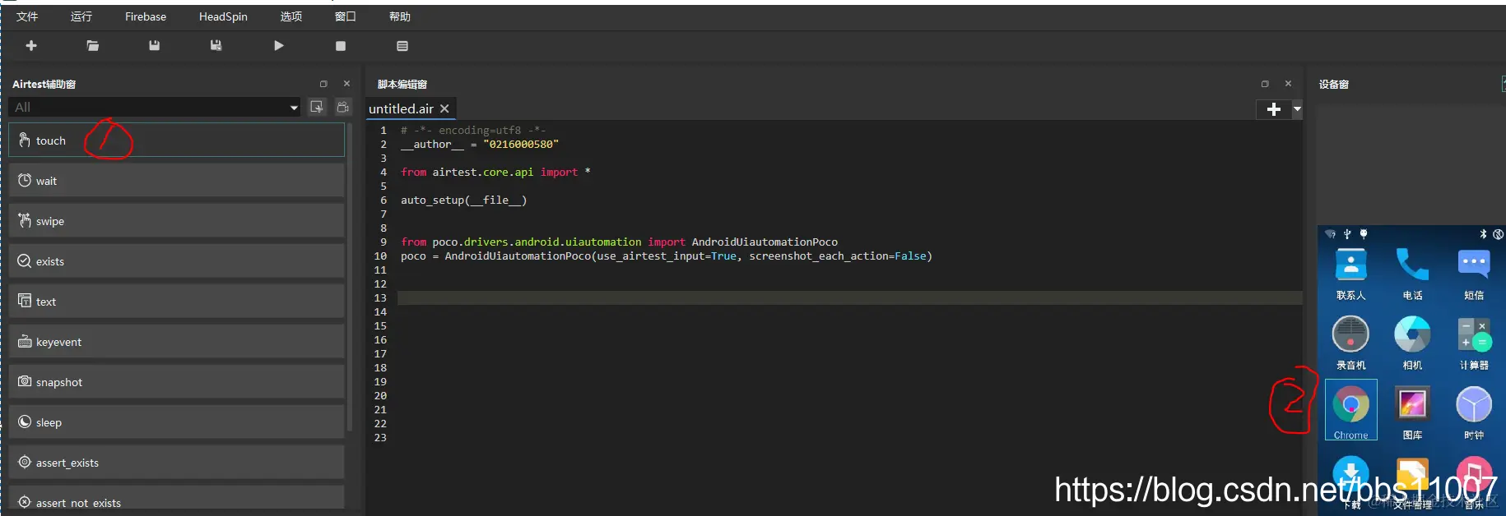
Task: Select the assert_not_exists command
Action: click(x=176, y=498)
